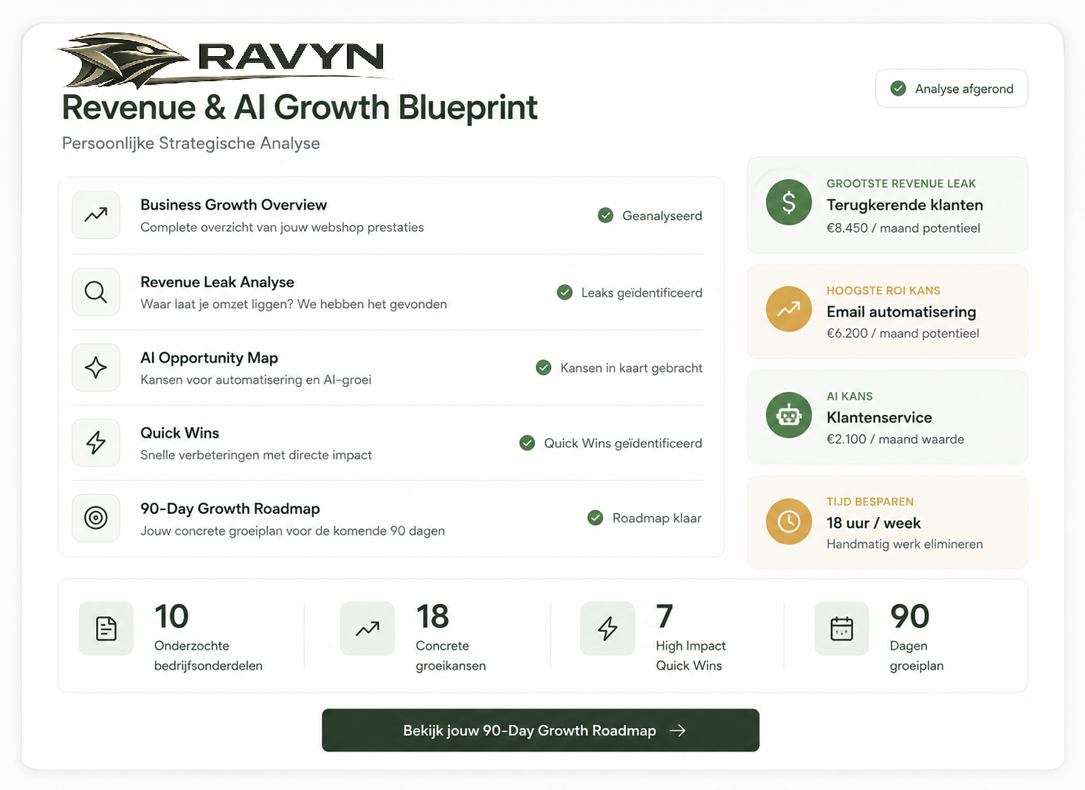1085x790 pixels.
Task: Click the Kansen in kaart gebracht status text
Action: pyautogui.click(x=631, y=368)
